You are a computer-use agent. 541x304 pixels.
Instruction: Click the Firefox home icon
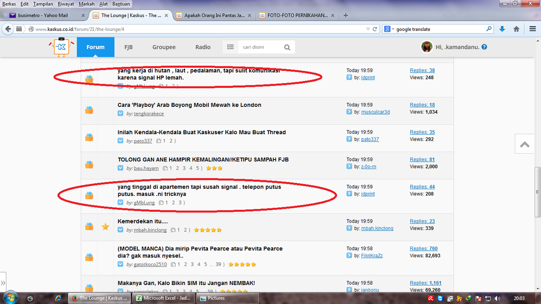click(516, 29)
